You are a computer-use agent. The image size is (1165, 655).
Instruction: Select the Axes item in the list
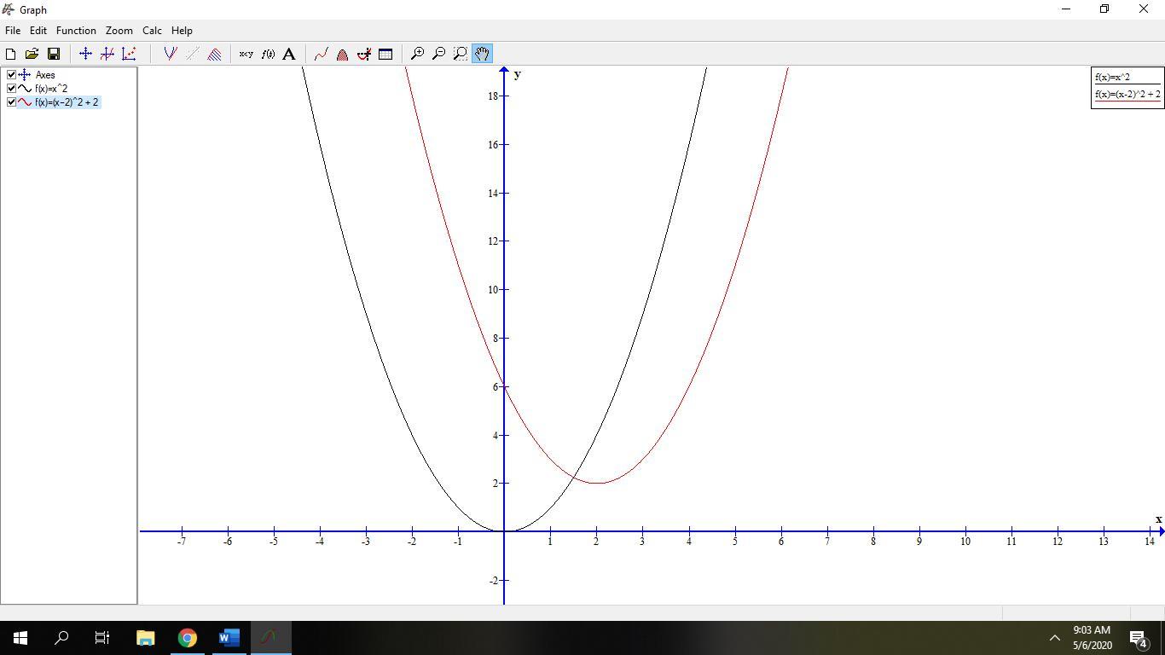[x=45, y=75]
